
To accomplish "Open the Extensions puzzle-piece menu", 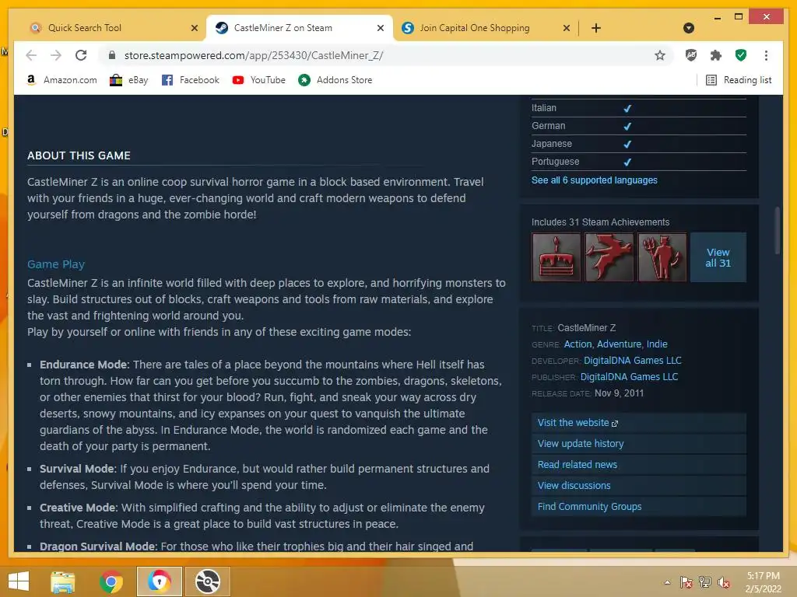I will click(716, 55).
